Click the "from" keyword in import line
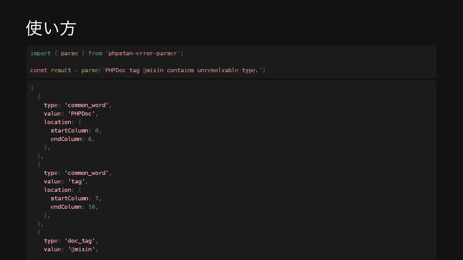Screen dimensions: 463x260 pos(95,53)
